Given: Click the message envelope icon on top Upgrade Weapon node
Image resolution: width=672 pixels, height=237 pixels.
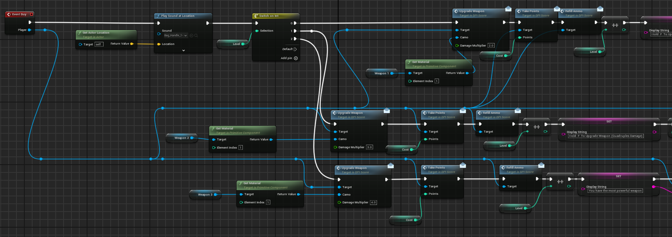Looking at the screenshot, I should [508, 9].
